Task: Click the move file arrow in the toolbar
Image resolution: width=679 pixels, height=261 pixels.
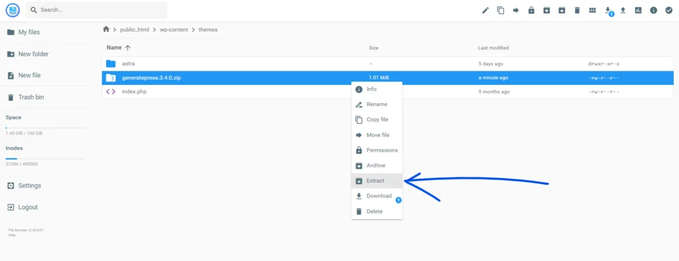Action: (516, 11)
